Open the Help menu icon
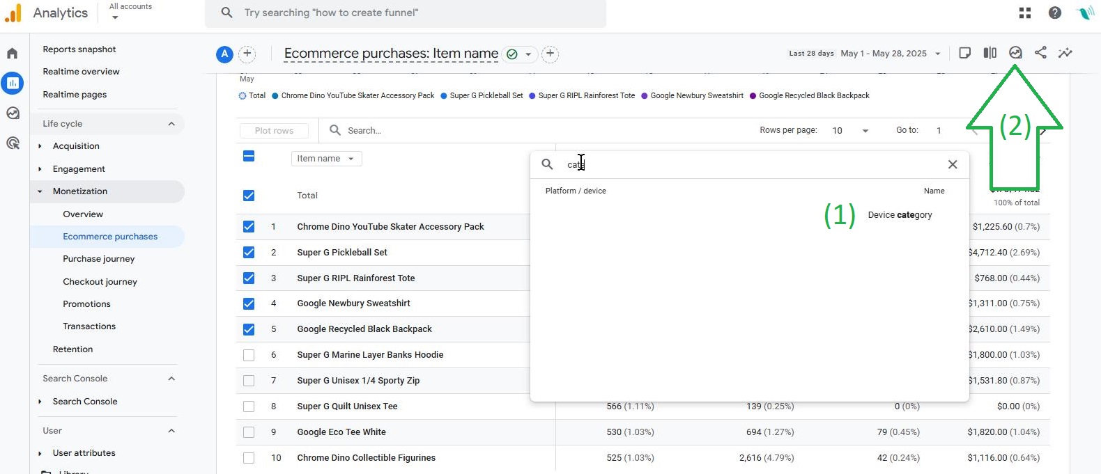Screen dimensions: 1101x474 click(1055, 13)
